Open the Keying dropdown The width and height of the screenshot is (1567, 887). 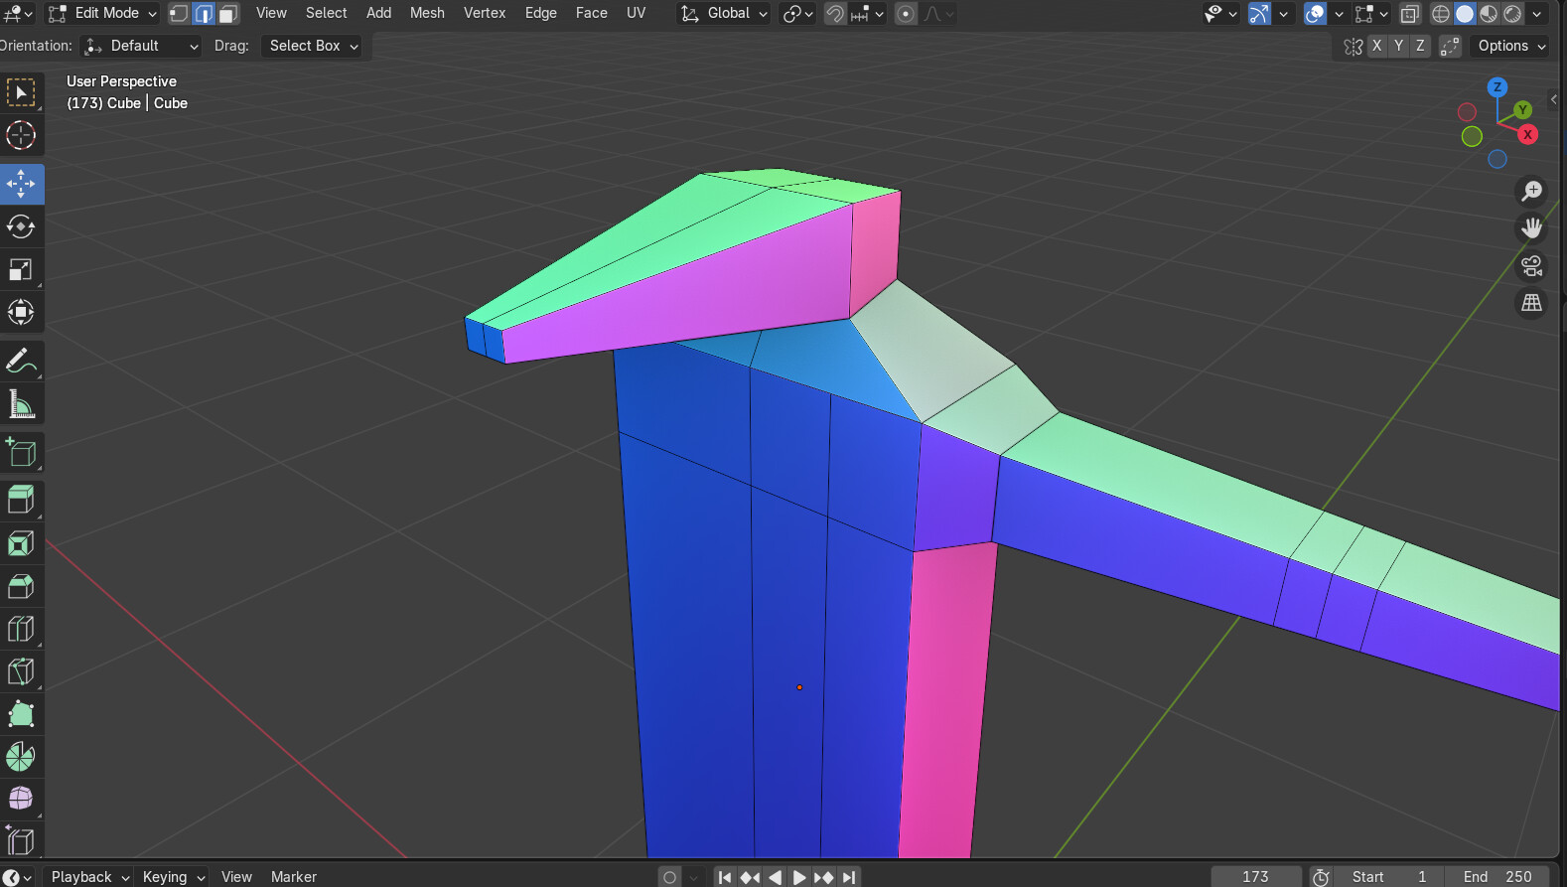[x=172, y=876]
